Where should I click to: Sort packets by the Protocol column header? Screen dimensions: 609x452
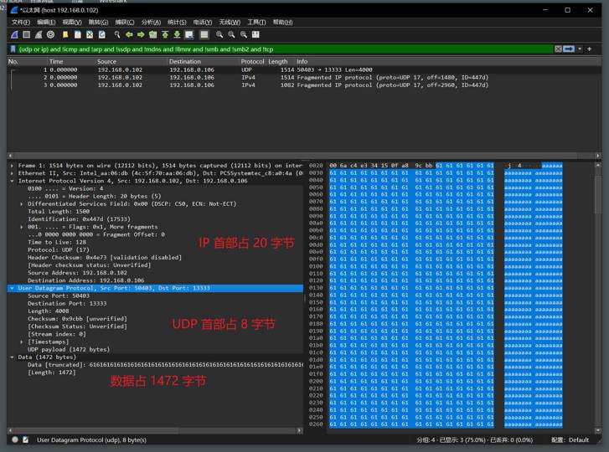click(252, 61)
